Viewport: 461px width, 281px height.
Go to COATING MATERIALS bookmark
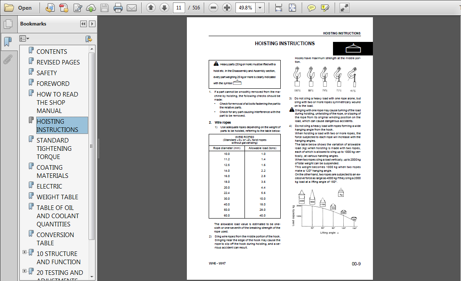[x=52, y=171]
